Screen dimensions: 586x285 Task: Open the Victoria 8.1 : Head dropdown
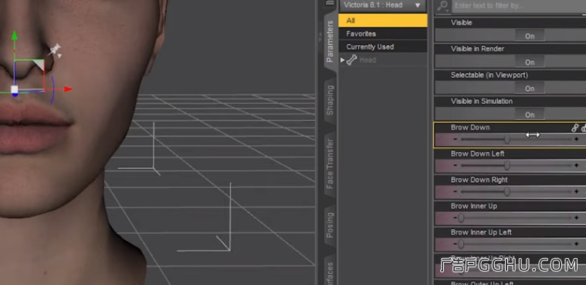383,5
